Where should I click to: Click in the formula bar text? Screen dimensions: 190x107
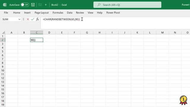coord(61,19)
